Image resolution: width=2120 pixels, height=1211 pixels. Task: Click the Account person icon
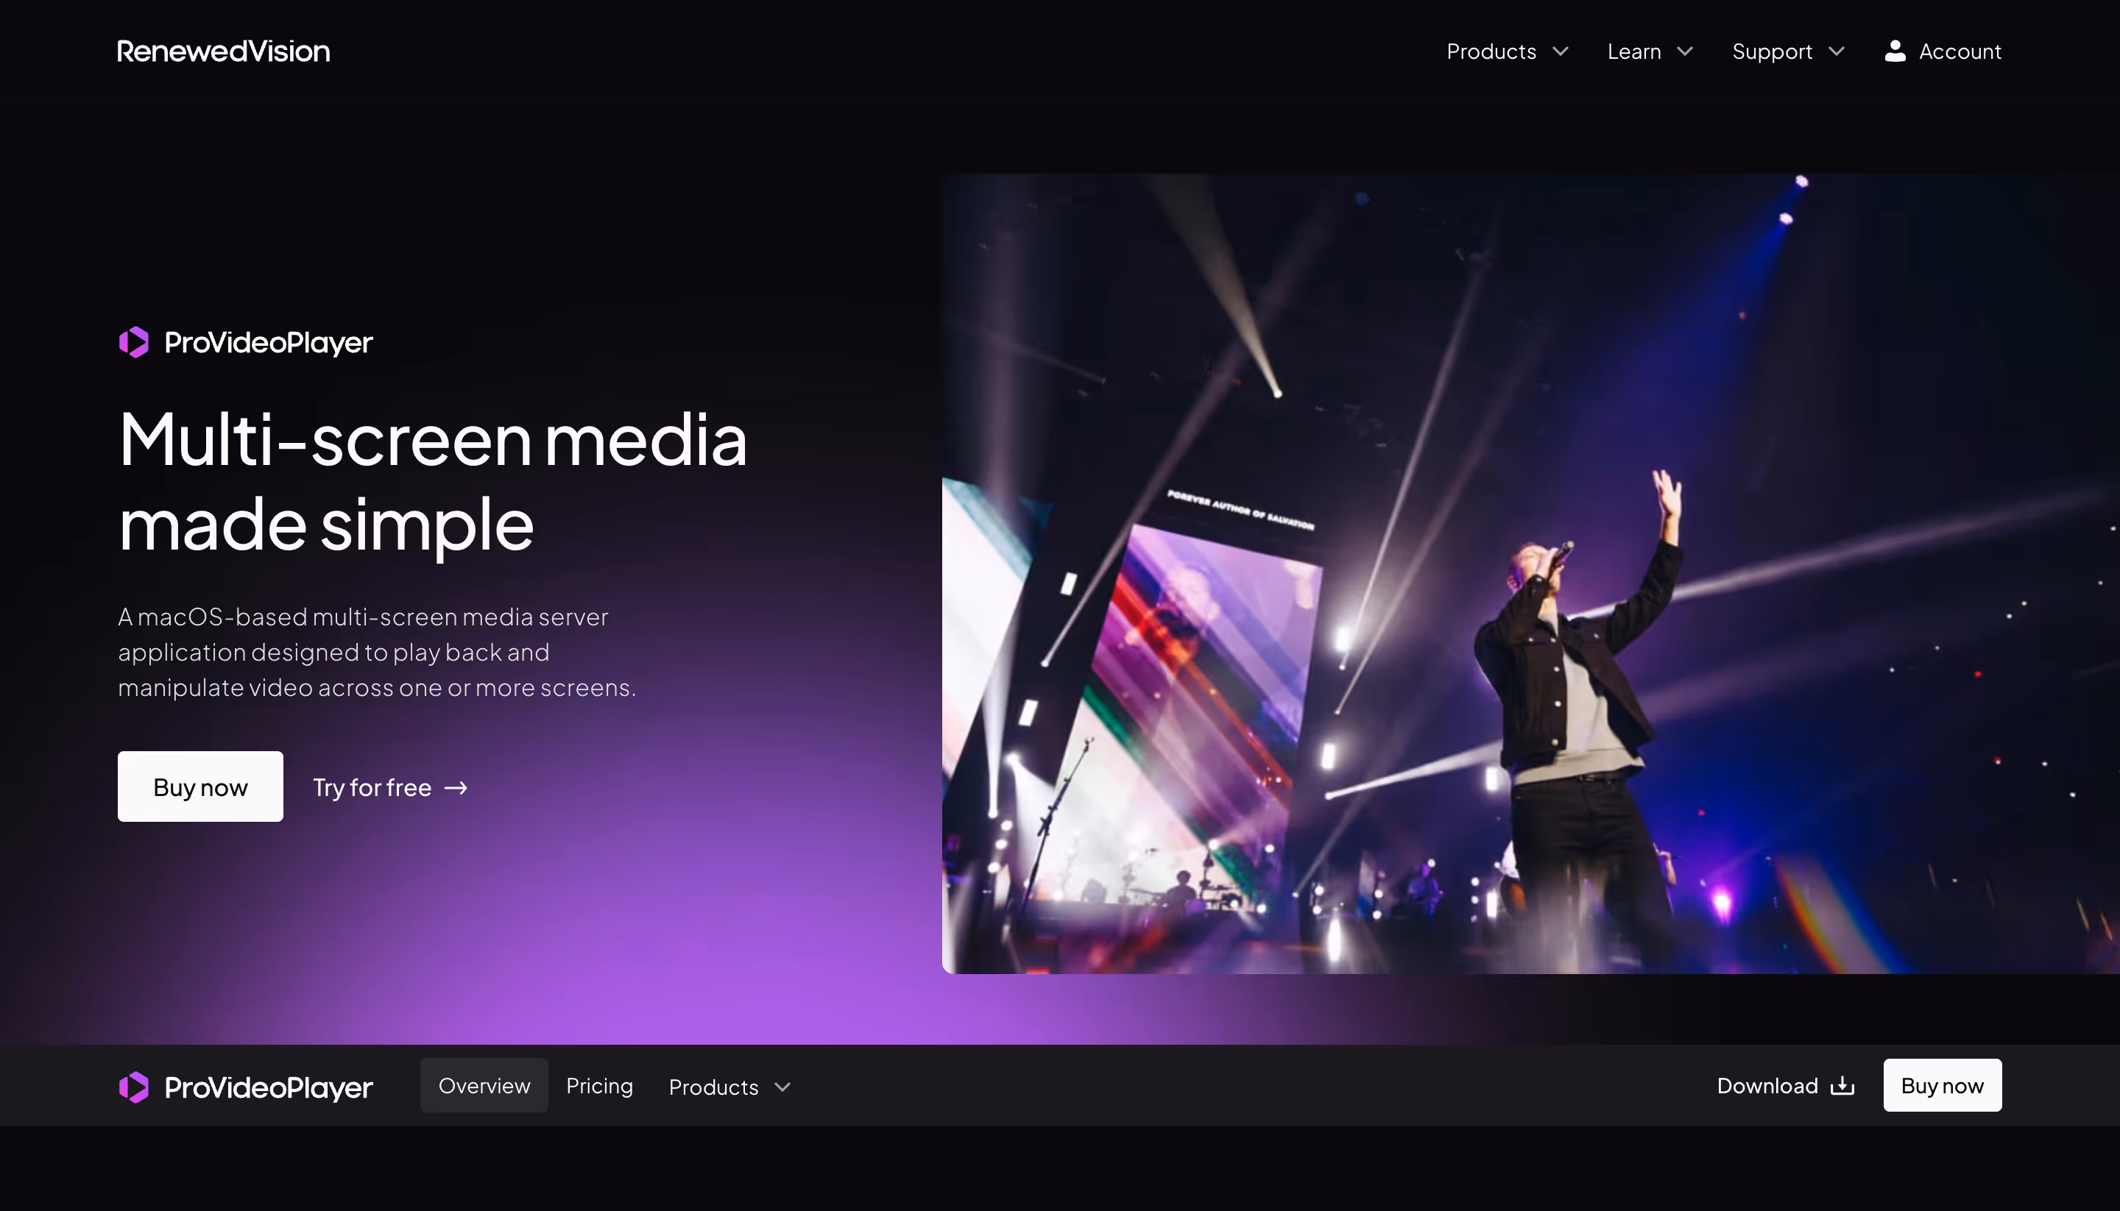(x=1895, y=52)
